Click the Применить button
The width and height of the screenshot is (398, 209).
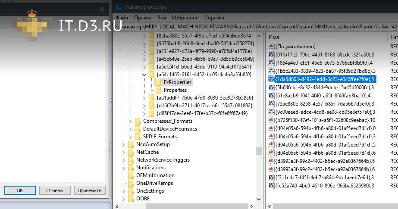(x=90, y=190)
